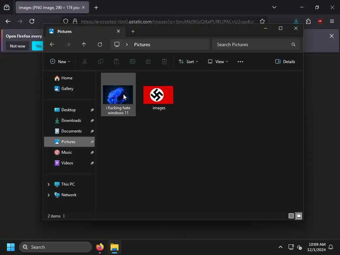Select the blue Windows 11 wallpaper thumbnail

tap(118, 95)
